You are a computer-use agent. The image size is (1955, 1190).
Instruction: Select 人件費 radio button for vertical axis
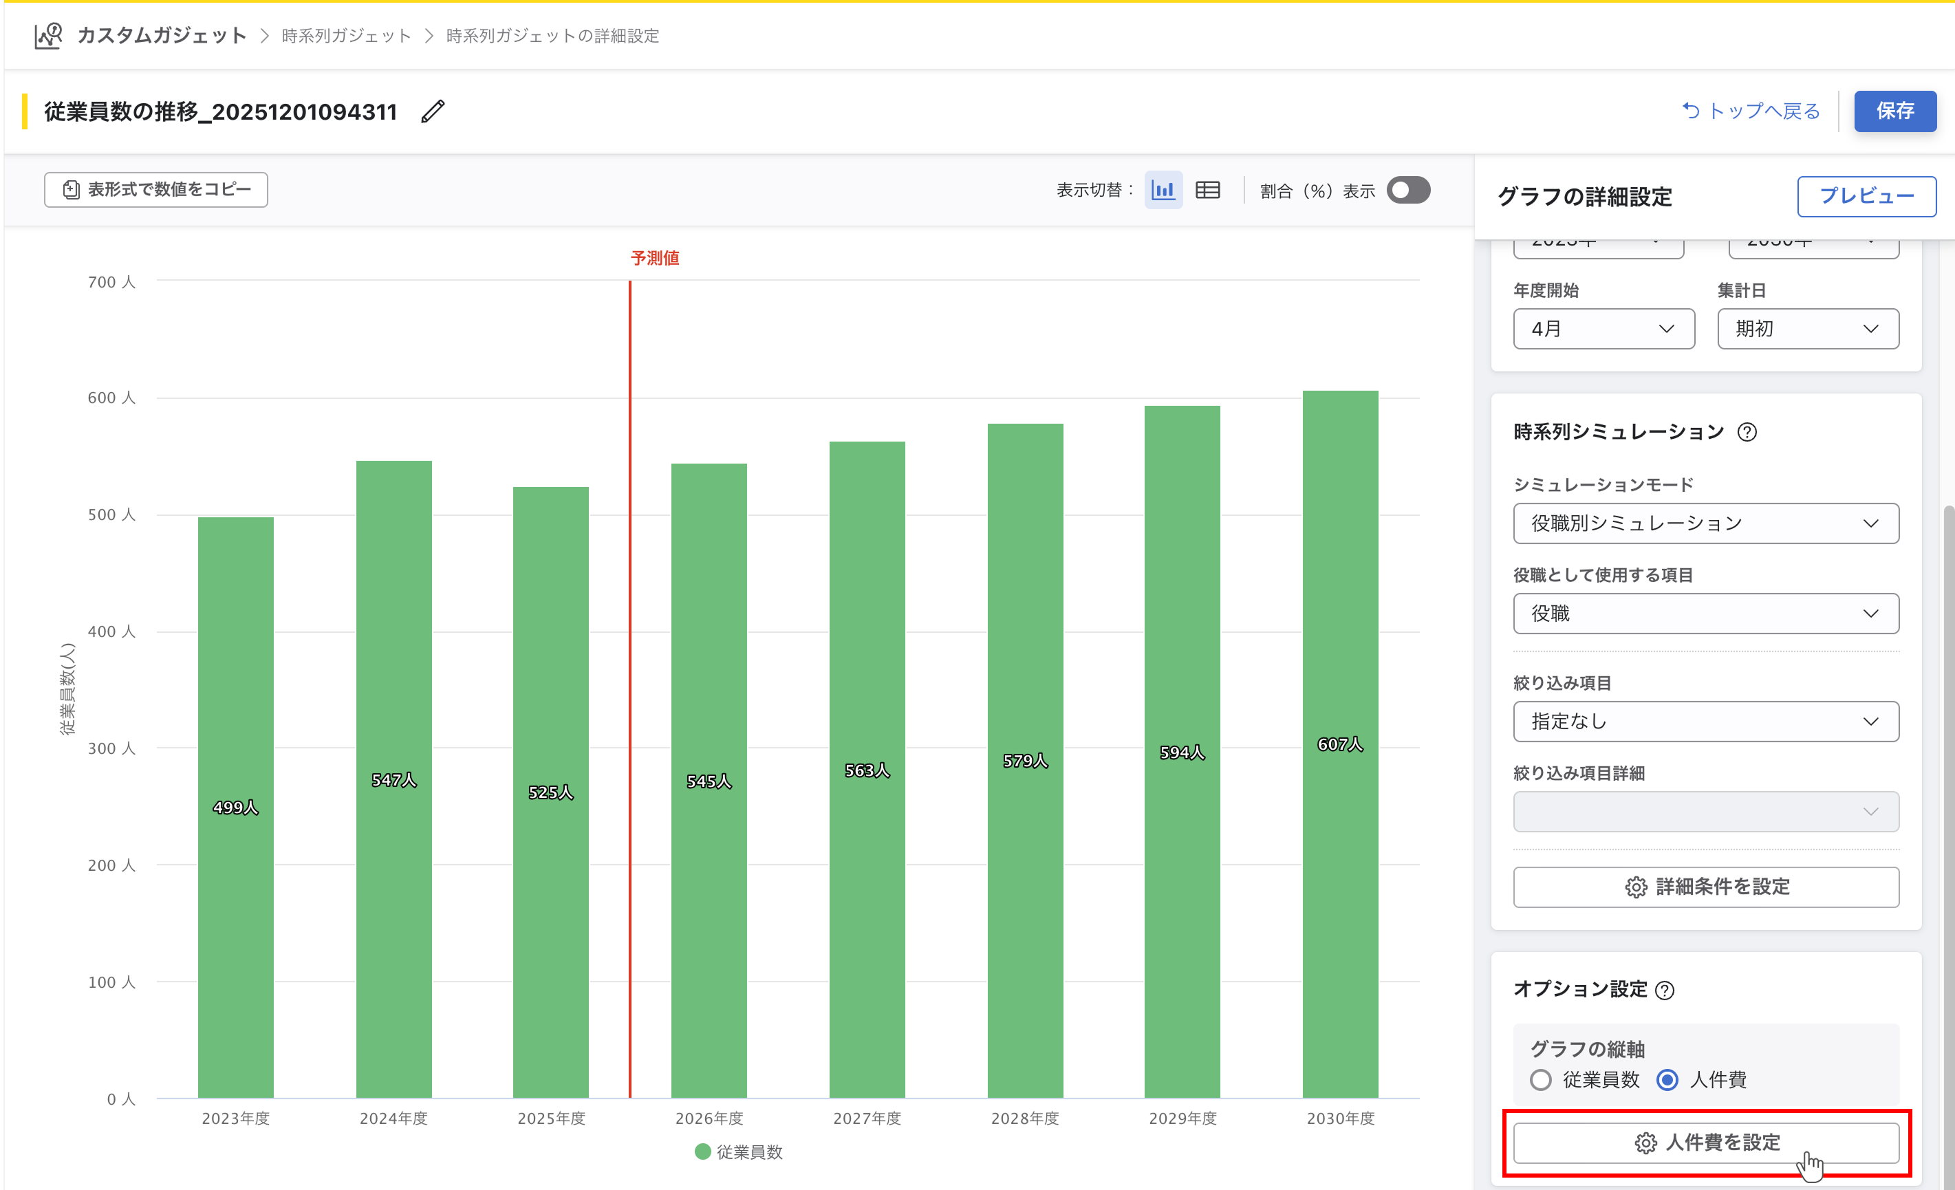pos(1667,1080)
